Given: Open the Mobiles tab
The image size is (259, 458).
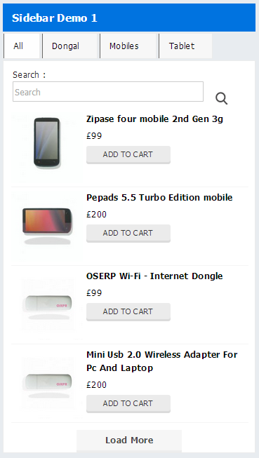Looking at the screenshot, I should click(x=128, y=46).
